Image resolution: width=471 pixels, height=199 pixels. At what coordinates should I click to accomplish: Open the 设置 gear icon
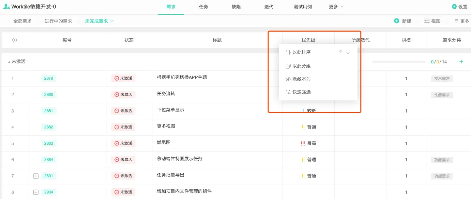454,7
